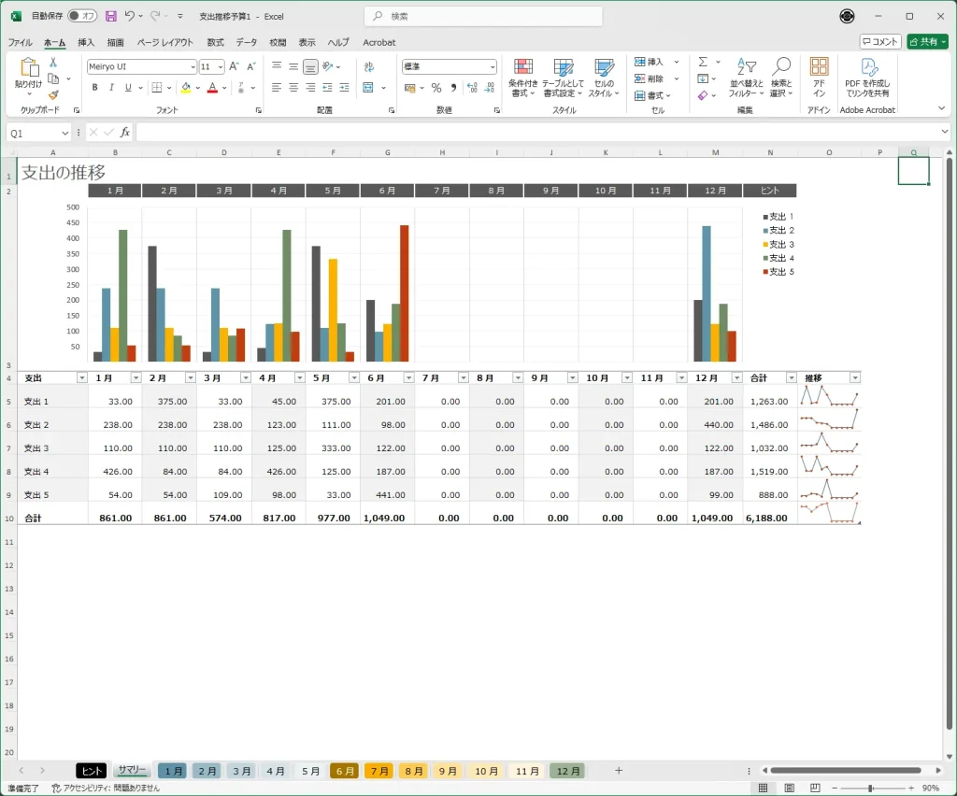Click the 共有 share button
Image resolution: width=957 pixels, height=796 pixels.
tap(926, 42)
